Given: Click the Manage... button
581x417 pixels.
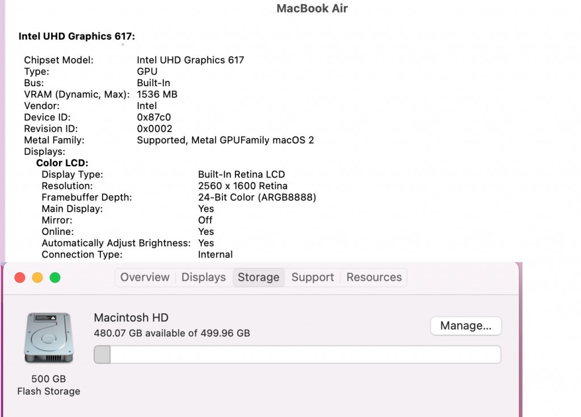Looking at the screenshot, I should tap(466, 326).
